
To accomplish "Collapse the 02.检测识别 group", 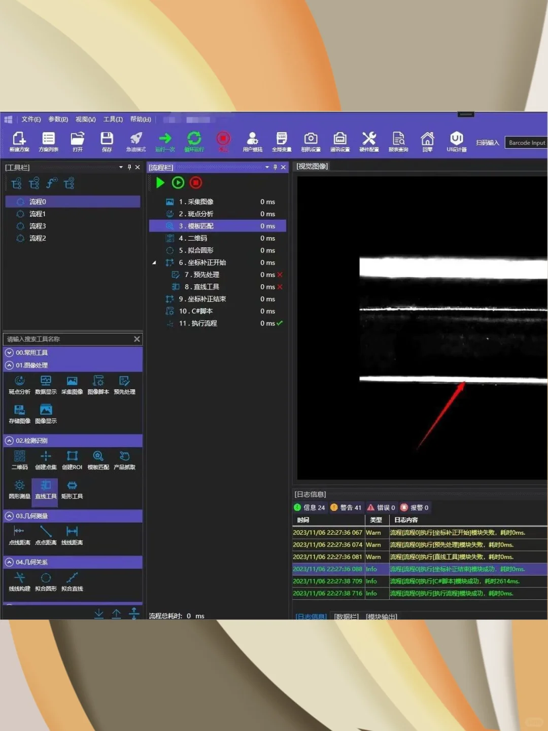I will point(9,441).
